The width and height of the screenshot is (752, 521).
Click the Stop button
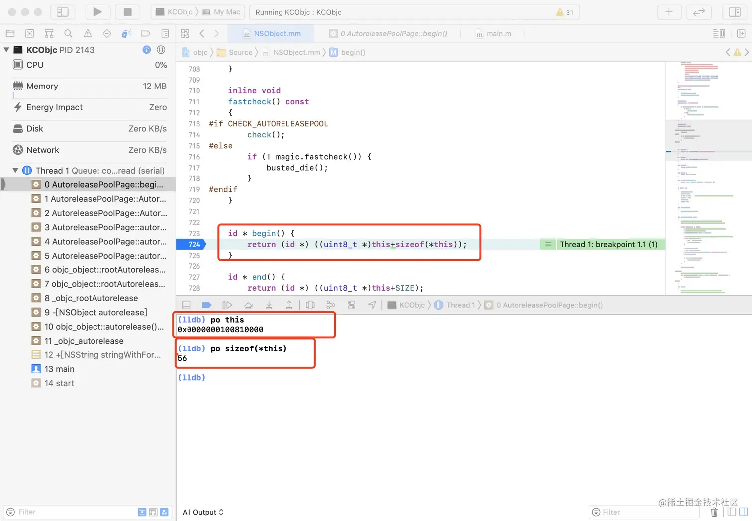tap(127, 12)
